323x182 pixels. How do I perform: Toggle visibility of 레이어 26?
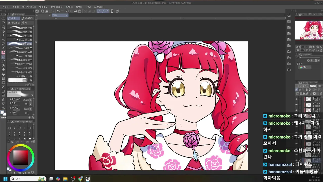tap(297, 105)
